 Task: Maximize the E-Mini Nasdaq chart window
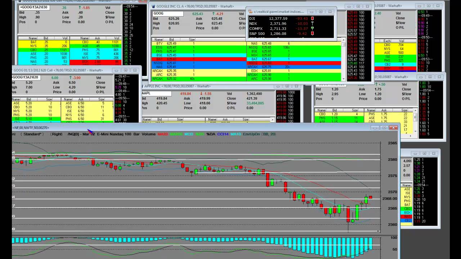(384, 128)
